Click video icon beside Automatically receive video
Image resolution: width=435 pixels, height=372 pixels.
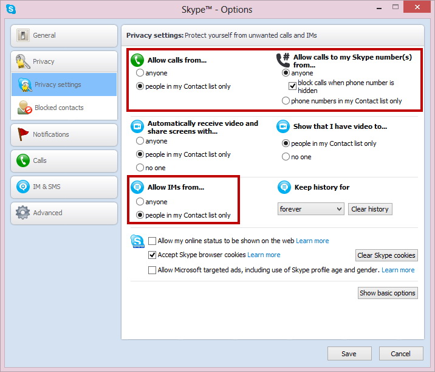[x=137, y=126]
